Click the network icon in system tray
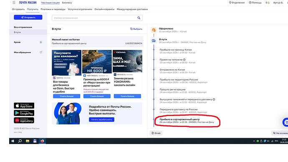This screenshot has width=288, height=162. (x=272, y=141)
